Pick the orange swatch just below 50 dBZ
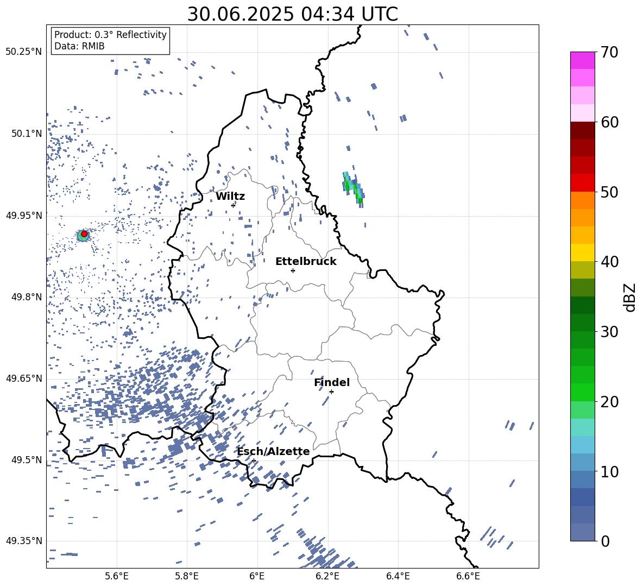The width and height of the screenshot is (643, 587). pos(583,200)
